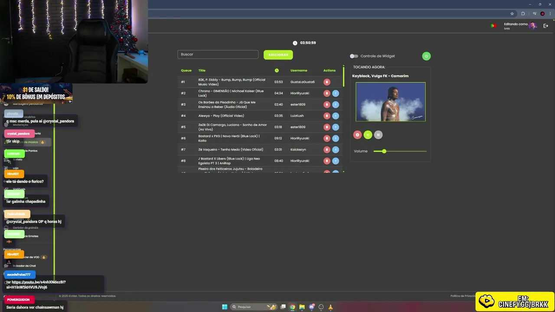Open Task View on the taskbar
The width and height of the screenshot is (555, 312).
[x=283, y=307]
